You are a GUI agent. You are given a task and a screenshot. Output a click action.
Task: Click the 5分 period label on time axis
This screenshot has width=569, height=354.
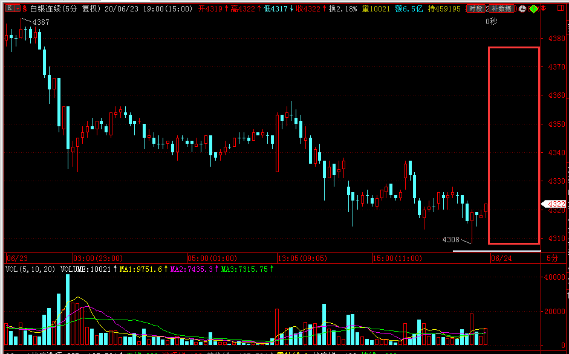tap(553, 258)
